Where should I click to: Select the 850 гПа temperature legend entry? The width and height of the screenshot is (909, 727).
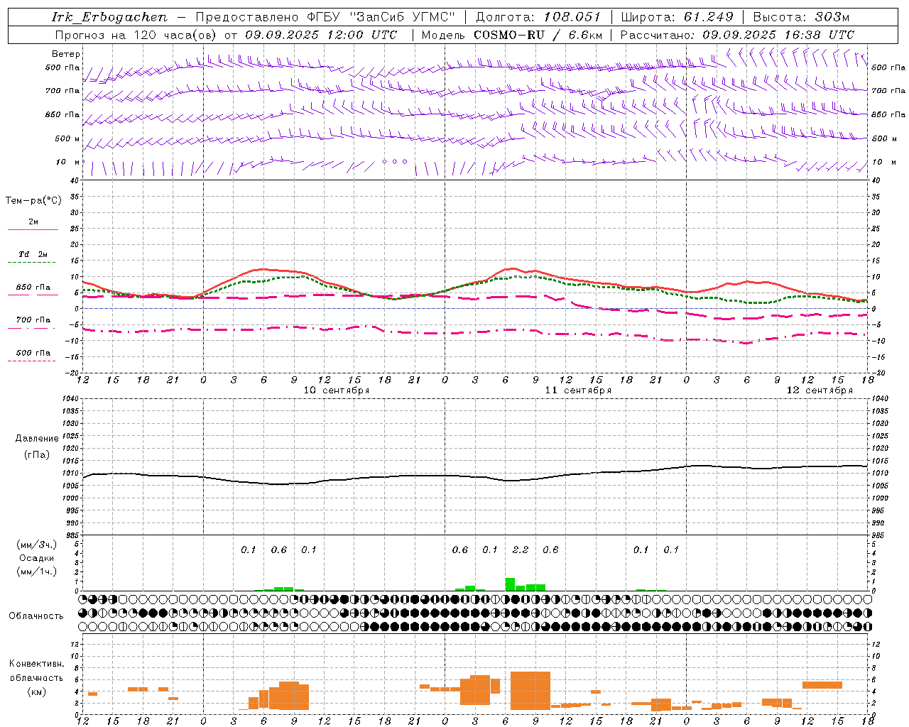pos(33,288)
